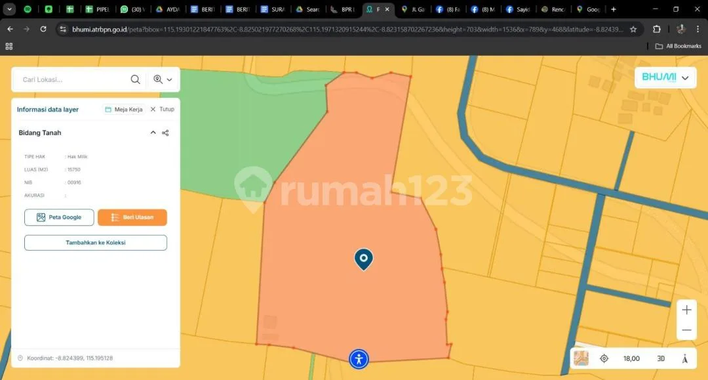
Task: Open a new browser tab
Action: point(613,9)
